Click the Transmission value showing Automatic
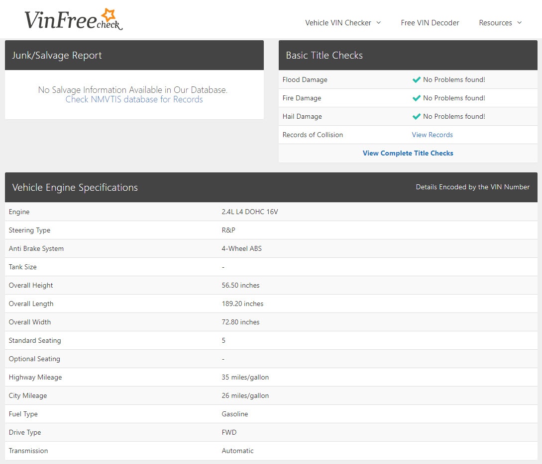The width and height of the screenshot is (542, 464). pos(237,451)
